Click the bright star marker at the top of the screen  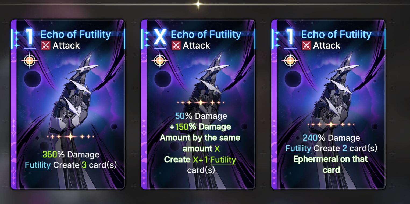tap(198, 4)
